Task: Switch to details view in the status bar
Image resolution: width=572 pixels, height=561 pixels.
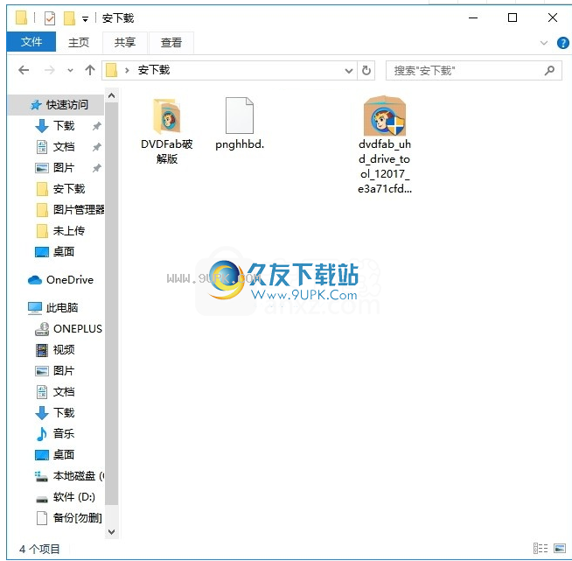Action: pyautogui.click(x=541, y=548)
